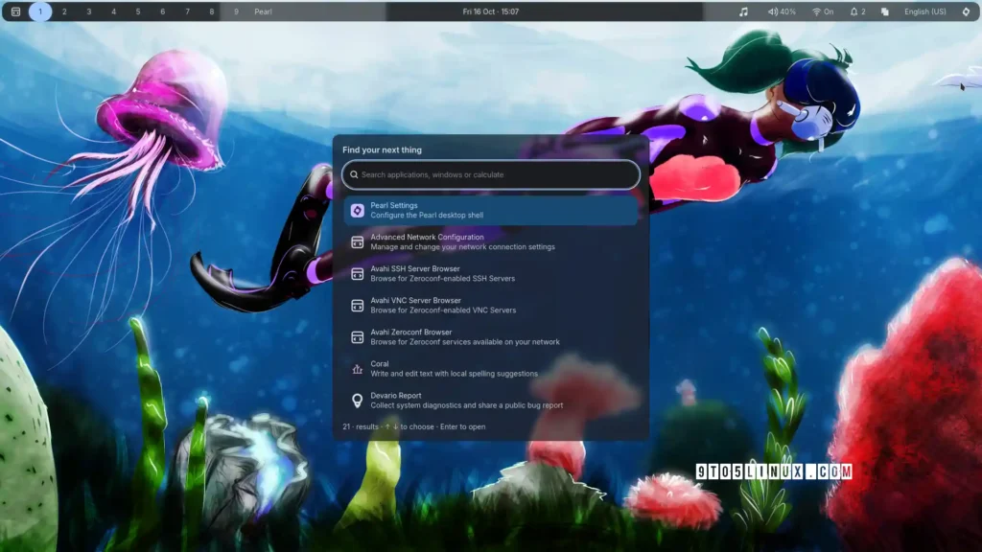Click the Pearl Settings app icon

(x=357, y=210)
